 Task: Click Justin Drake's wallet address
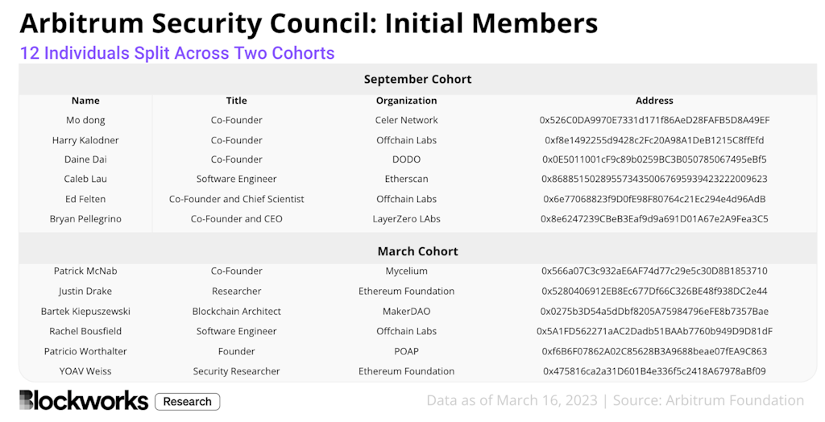[654, 291]
